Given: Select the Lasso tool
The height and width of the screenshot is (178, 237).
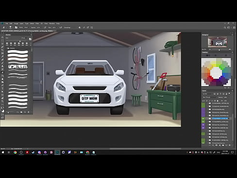Looking at the screenshot, I should coord(2,44).
